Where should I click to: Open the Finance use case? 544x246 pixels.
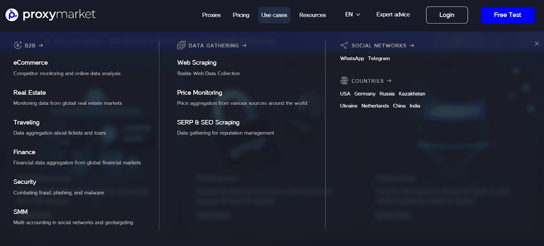24,152
